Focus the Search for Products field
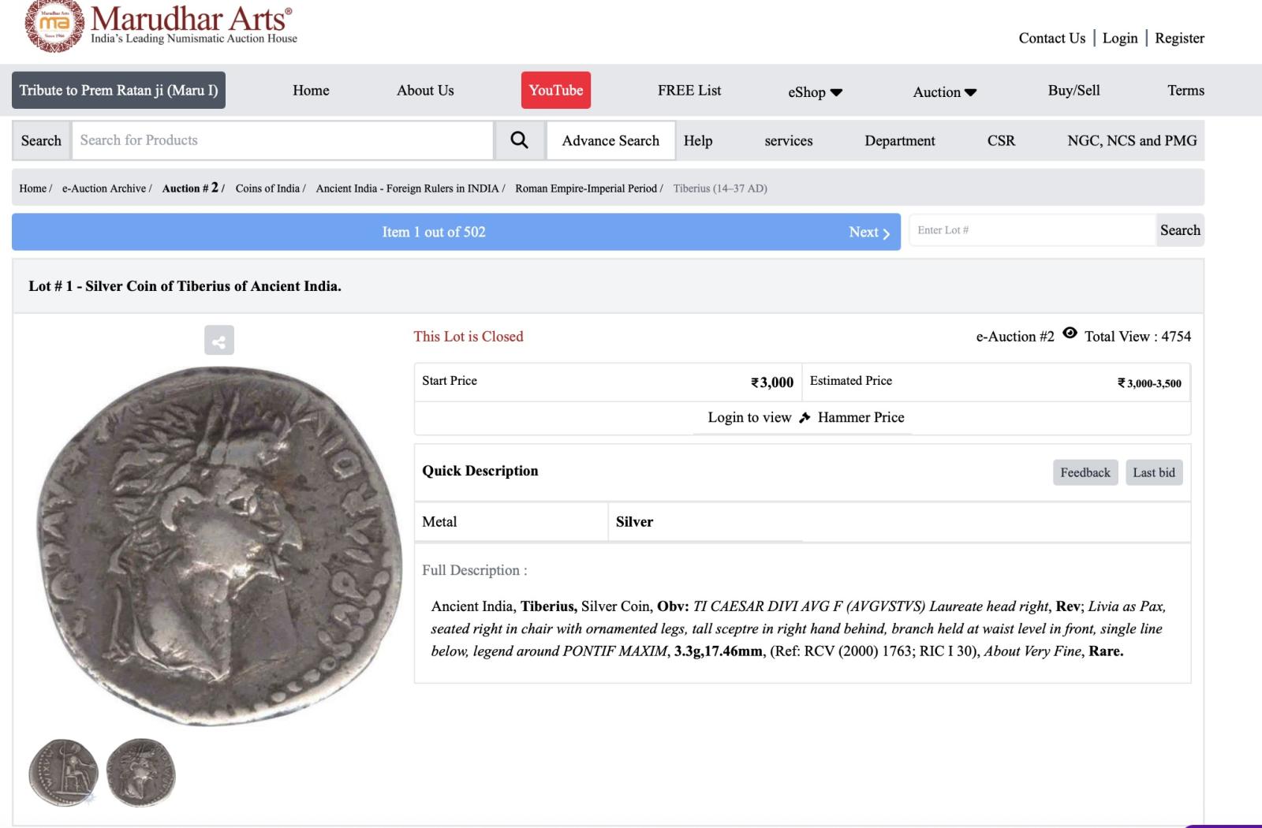This screenshot has width=1262, height=828. [282, 140]
